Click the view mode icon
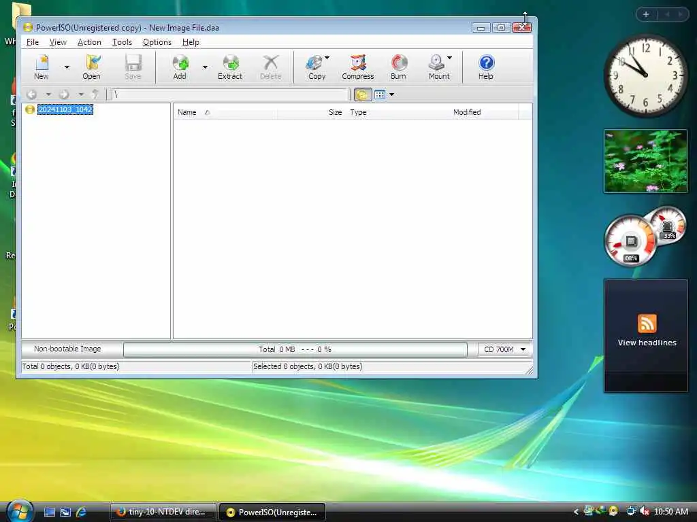 pos(380,94)
